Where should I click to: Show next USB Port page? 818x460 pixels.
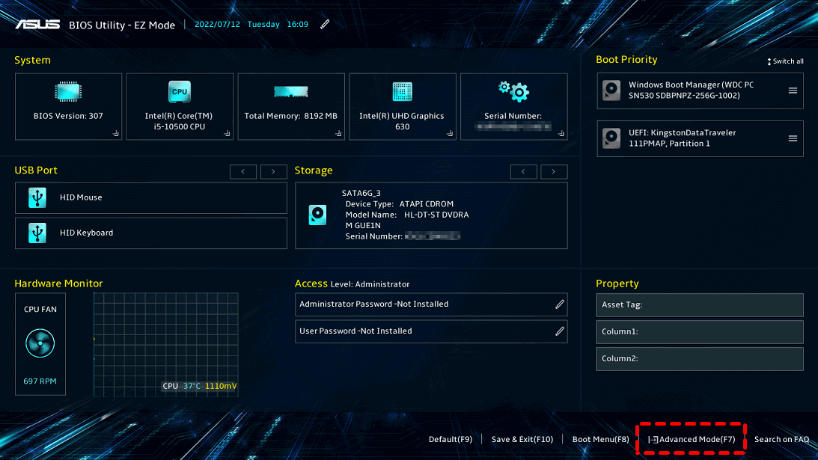coord(273,172)
